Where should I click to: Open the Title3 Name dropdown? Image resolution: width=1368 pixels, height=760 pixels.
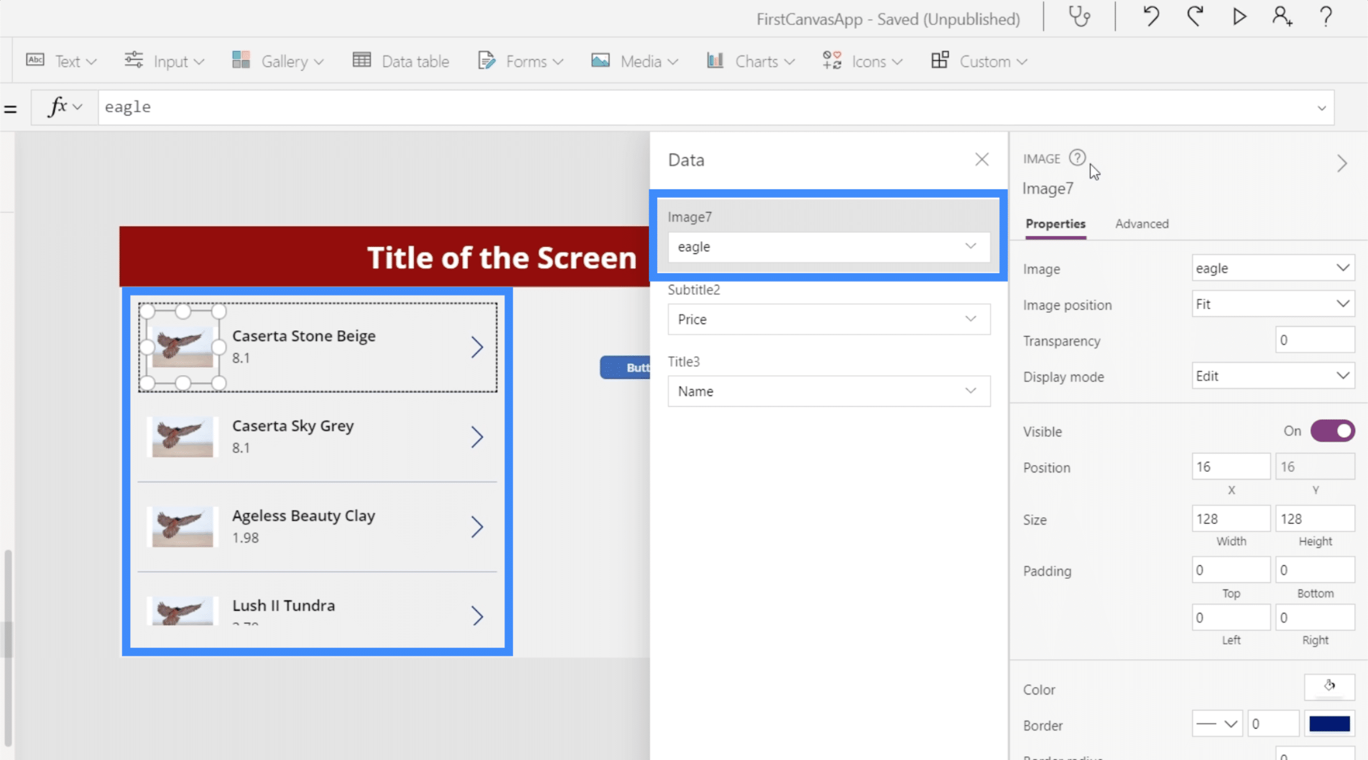pyautogui.click(x=829, y=391)
